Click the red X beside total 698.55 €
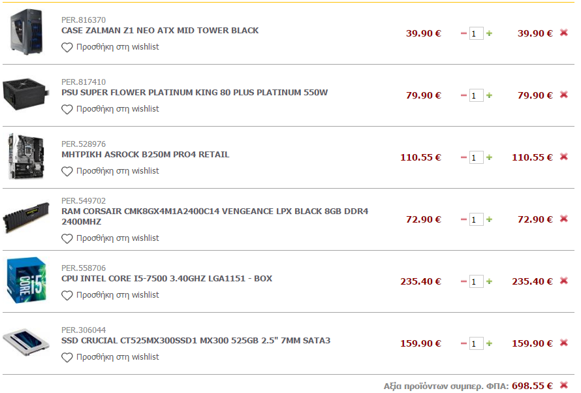Screen dimensions: 581x393 point(563,385)
